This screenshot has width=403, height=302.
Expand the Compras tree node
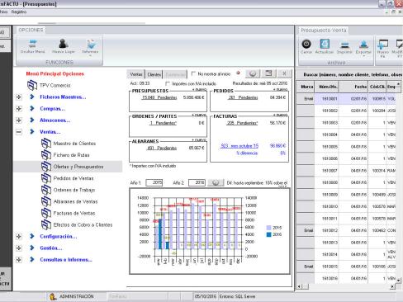[x=19, y=108]
